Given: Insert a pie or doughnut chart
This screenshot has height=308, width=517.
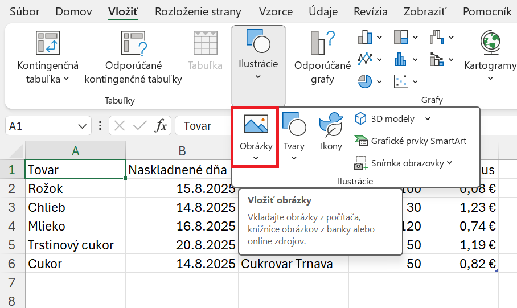Looking at the screenshot, I should point(365,81).
